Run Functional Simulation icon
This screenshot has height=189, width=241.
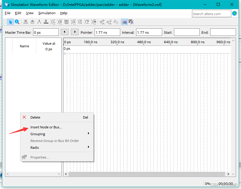click(102, 22)
